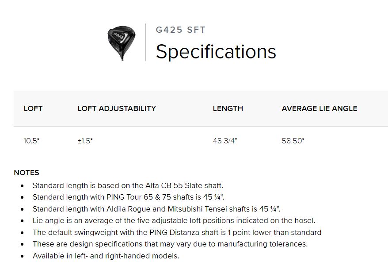
Task: Click the AVERAGE LIE ANGLE column header
Action: coord(319,108)
